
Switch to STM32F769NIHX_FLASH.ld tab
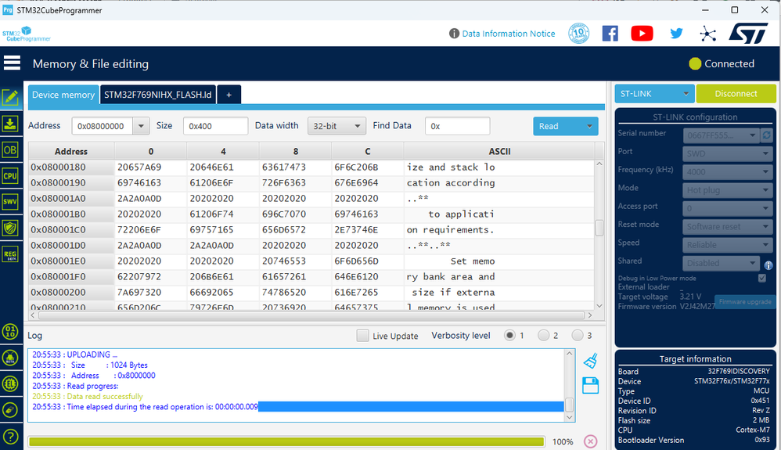coord(158,95)
